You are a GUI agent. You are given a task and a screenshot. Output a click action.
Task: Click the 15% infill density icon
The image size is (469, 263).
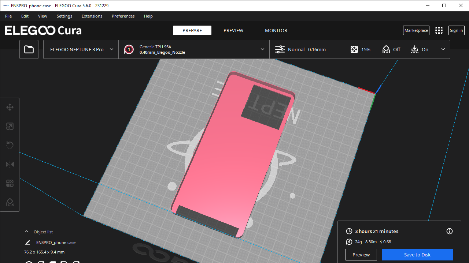354,49
